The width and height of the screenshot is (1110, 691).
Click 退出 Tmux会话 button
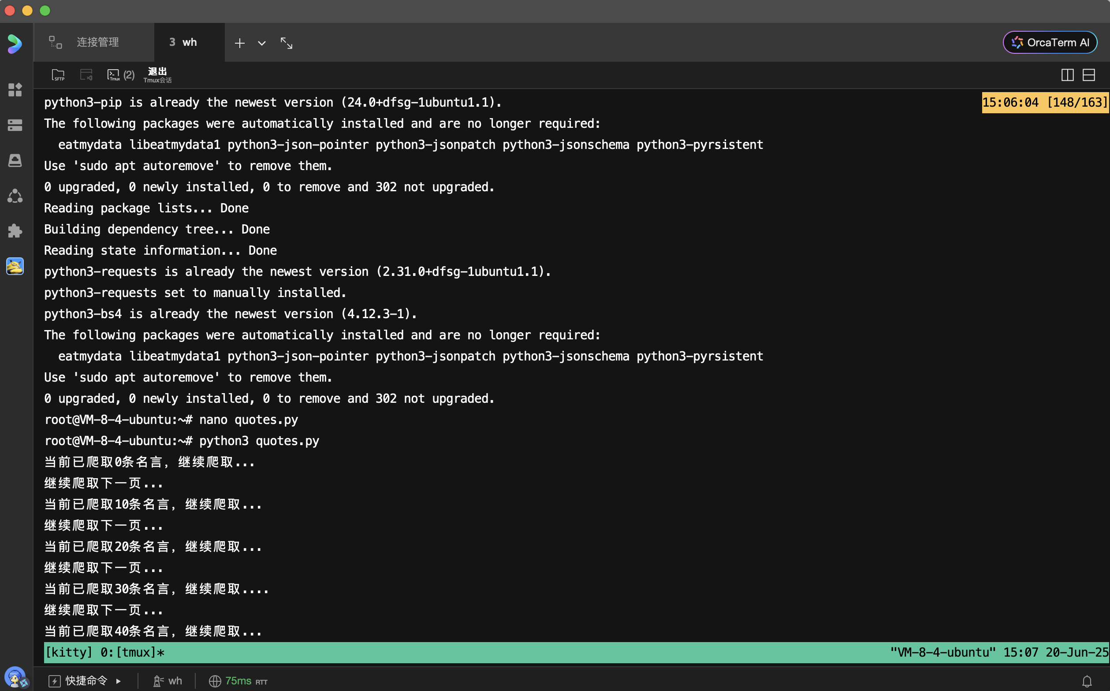coord(157,75)
